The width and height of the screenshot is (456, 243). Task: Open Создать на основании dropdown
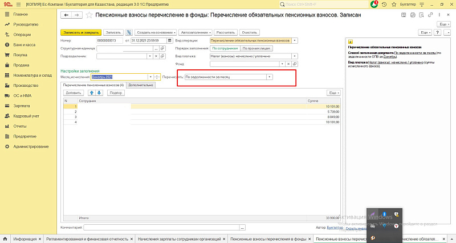tap(156, 32)
